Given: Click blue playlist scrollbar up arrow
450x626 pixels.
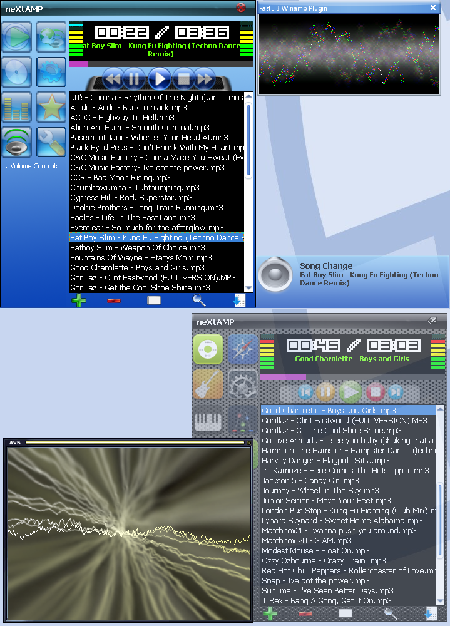Looking at the screenshot, I should [248, 96].
